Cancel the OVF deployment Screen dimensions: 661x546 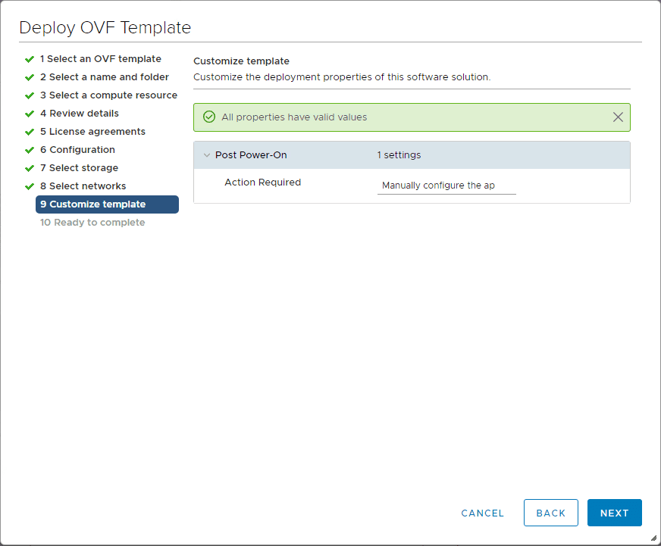click(482, 513)
